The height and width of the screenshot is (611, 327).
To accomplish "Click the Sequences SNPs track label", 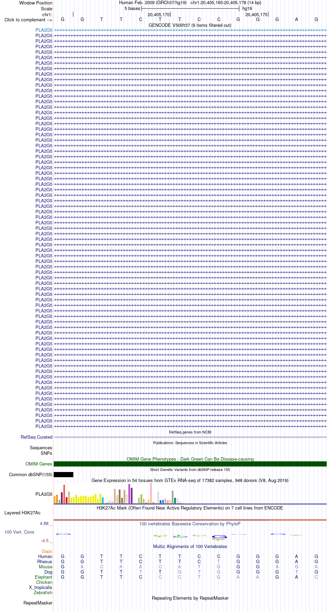I will tap(41, 450).
